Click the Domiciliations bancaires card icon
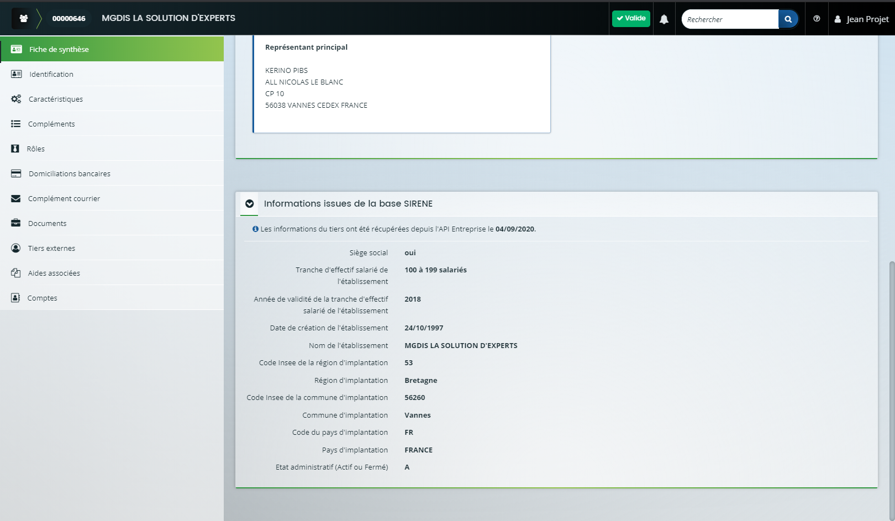Screen dimensions: 895x521 16,173
